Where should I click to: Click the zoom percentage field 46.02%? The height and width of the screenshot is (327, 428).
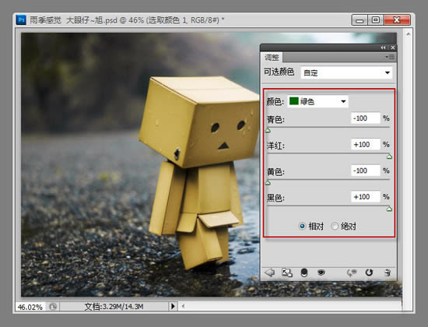click(x=30, y=307)
